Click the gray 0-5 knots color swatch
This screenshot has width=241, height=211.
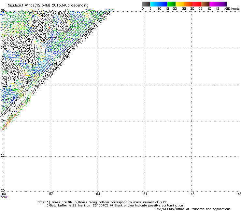tap(146, 4)
